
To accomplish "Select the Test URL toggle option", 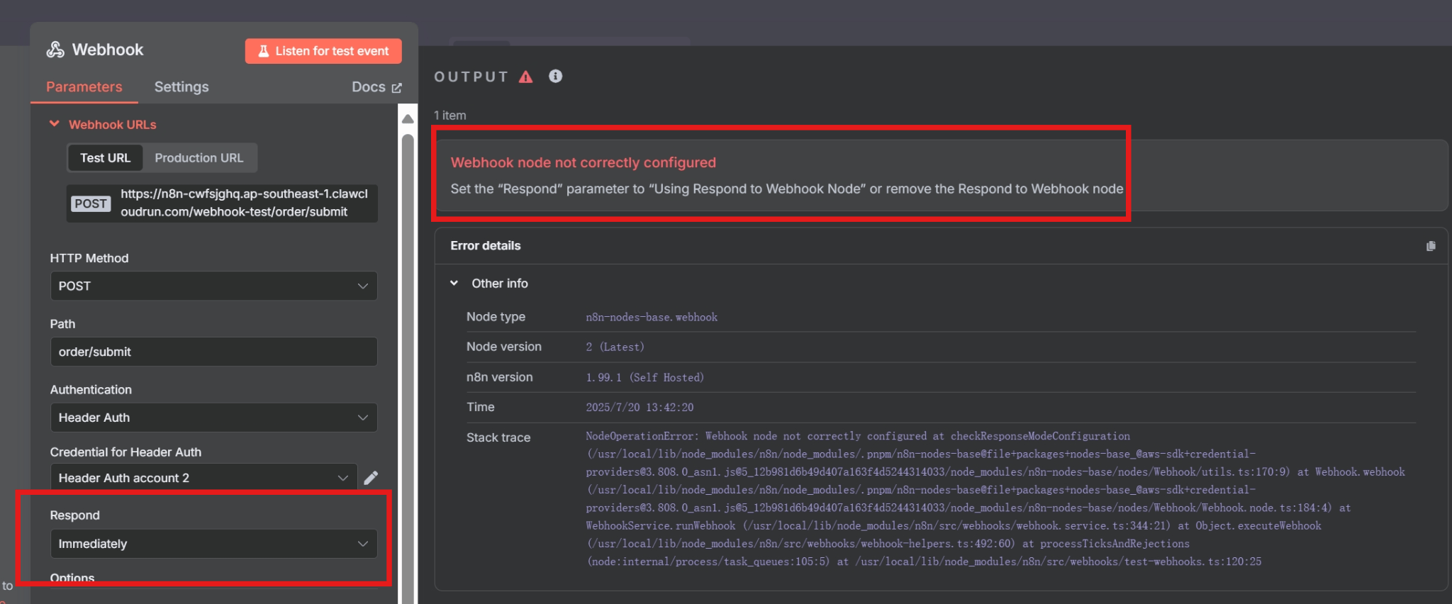I will tap(105, 158).
